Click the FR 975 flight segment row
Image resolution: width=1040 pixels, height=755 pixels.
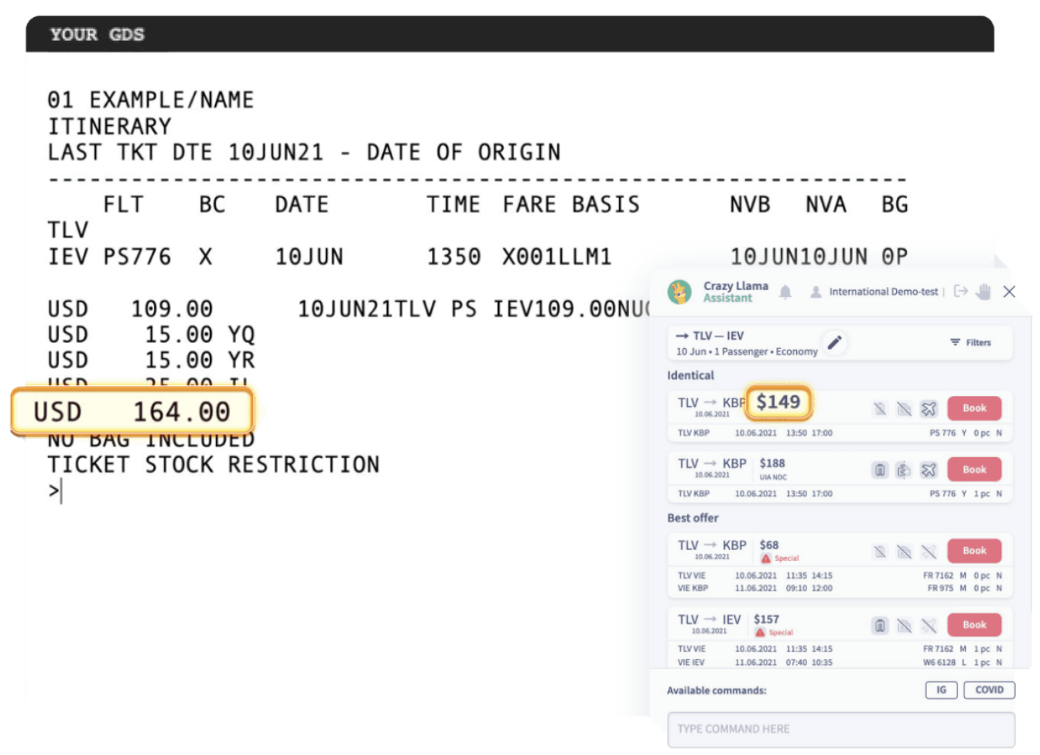(x=840, y=589)
